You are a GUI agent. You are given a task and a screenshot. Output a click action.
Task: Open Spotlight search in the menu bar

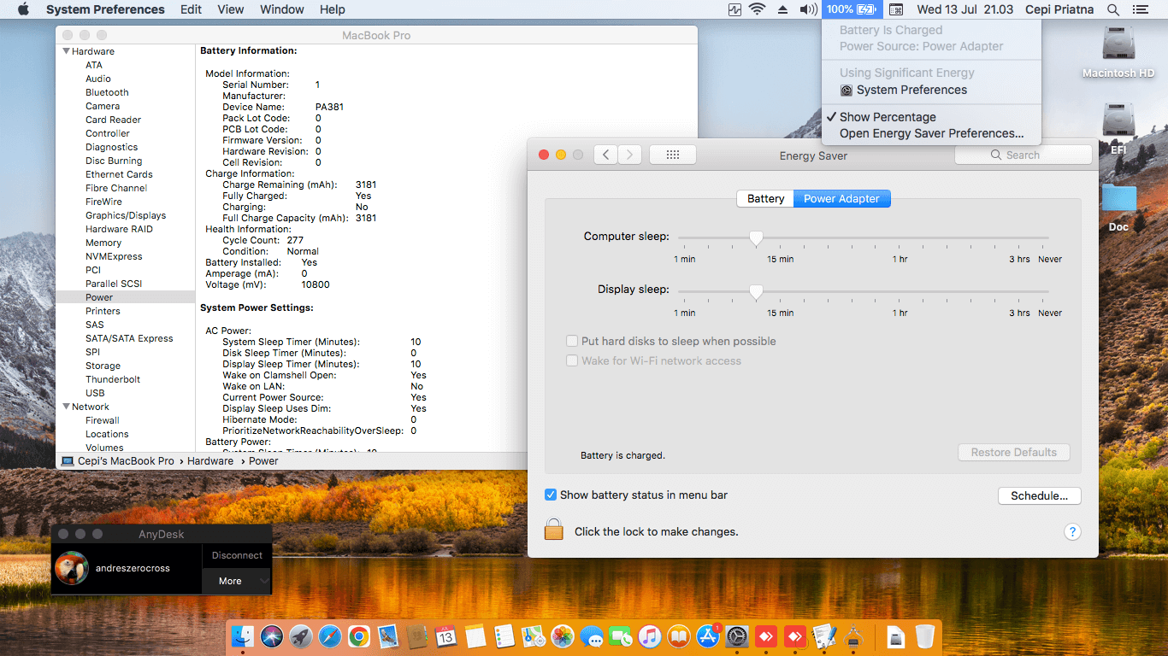(x=1112, y=9)
